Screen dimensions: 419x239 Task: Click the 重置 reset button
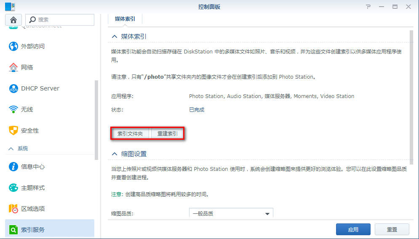coord(392,229)
